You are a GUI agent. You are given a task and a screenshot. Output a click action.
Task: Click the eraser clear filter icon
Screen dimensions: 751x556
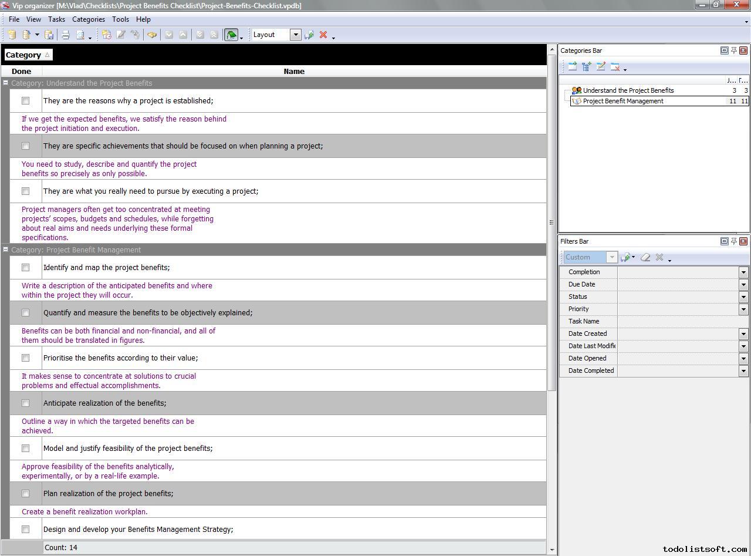(645, 257)
